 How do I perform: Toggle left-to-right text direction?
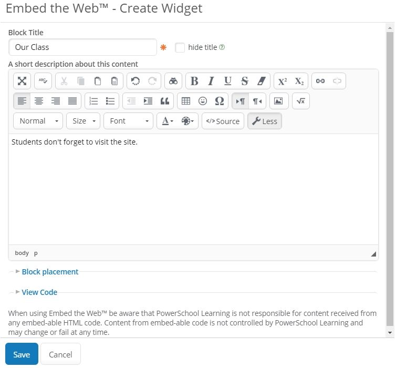[241, 101]
